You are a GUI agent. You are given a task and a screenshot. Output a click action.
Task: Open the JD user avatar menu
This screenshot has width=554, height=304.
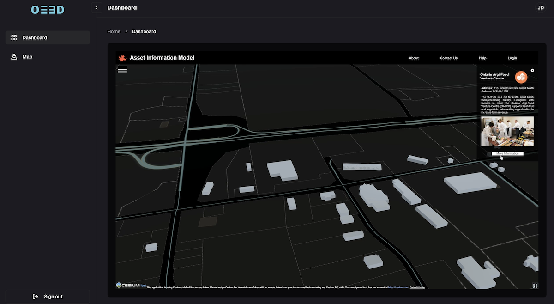click(x=541, y=8)
